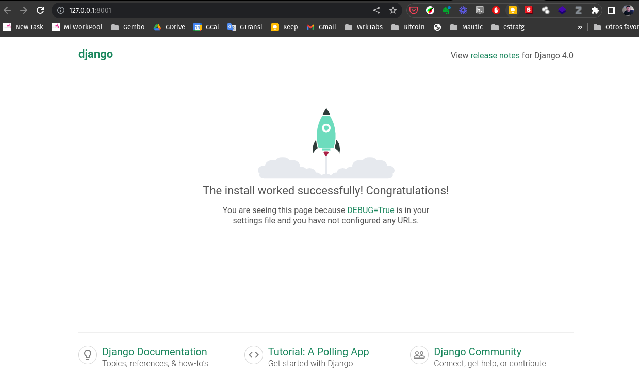The image size is (639, 374).
Task: Click the release notes link
Action: coord(495,55)
